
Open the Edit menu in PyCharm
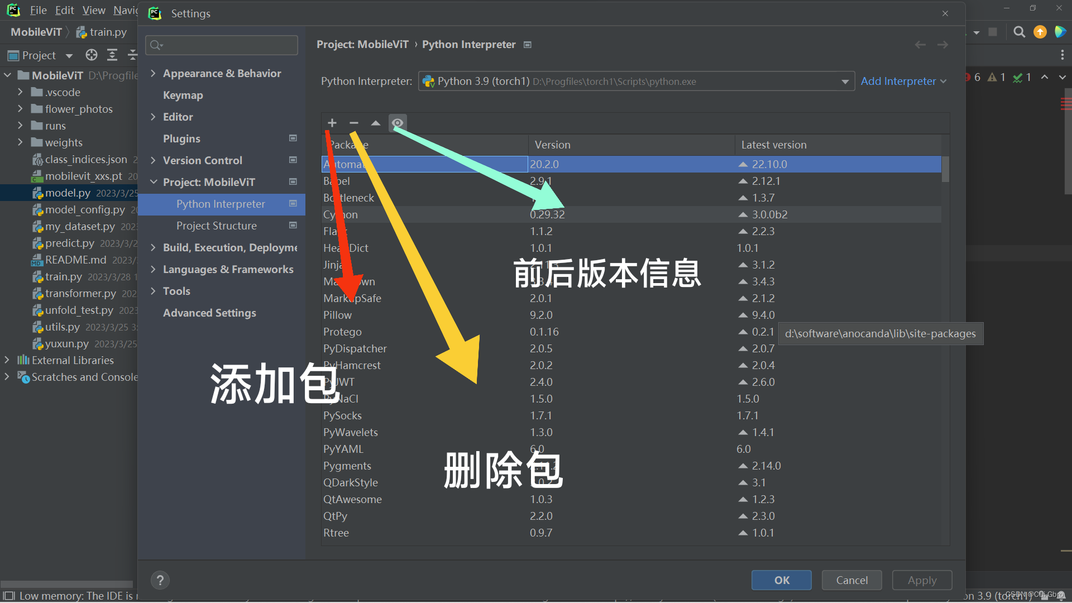[x=65, y=10]
